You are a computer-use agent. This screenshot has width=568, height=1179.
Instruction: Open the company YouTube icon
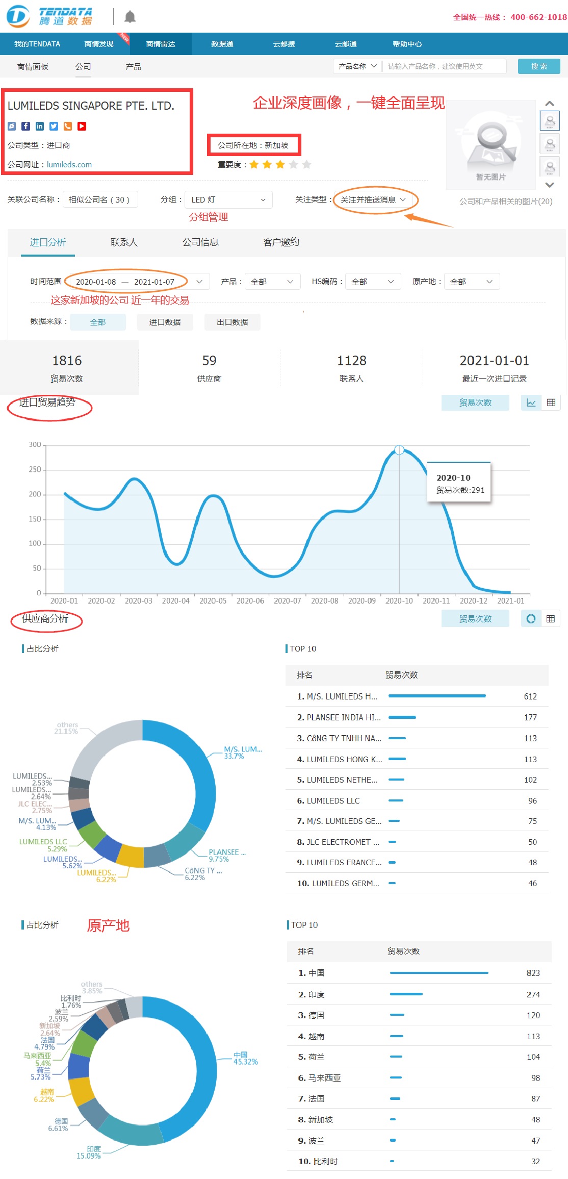point(82,126)
